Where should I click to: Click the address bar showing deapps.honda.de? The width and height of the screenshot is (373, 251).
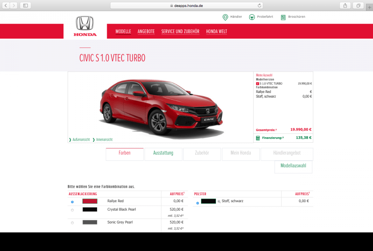[186, 6]
